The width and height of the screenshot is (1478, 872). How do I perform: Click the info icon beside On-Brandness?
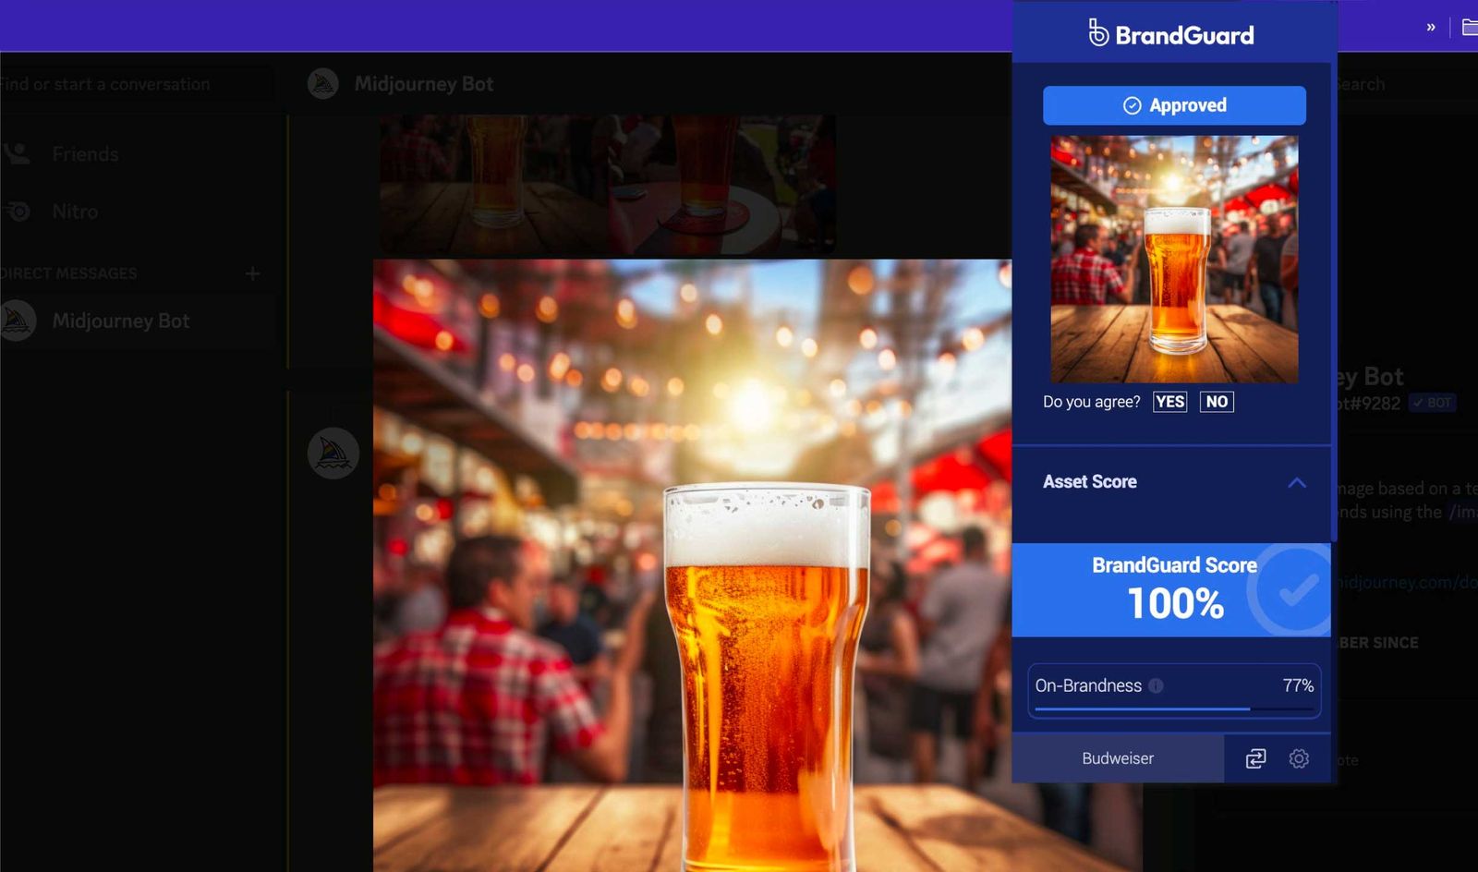(x=1157, y=686)
